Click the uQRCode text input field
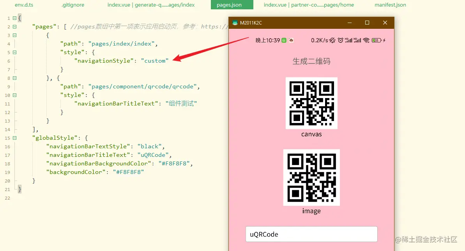 311,234
